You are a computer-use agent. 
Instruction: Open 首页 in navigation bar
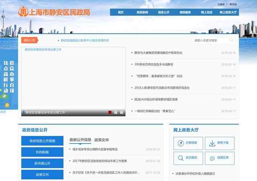[120, 12]
